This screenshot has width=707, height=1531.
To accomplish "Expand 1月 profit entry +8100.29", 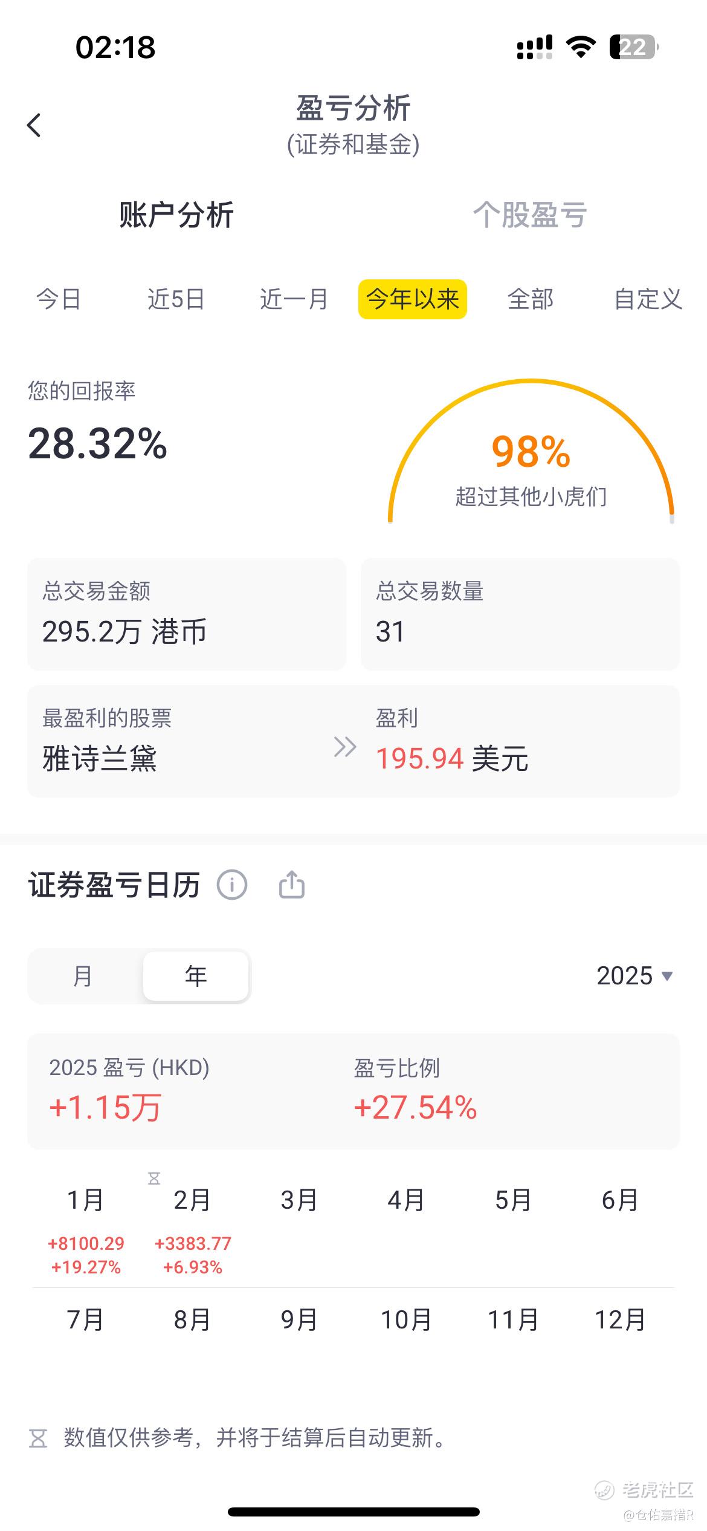I will coord(86,1255).
